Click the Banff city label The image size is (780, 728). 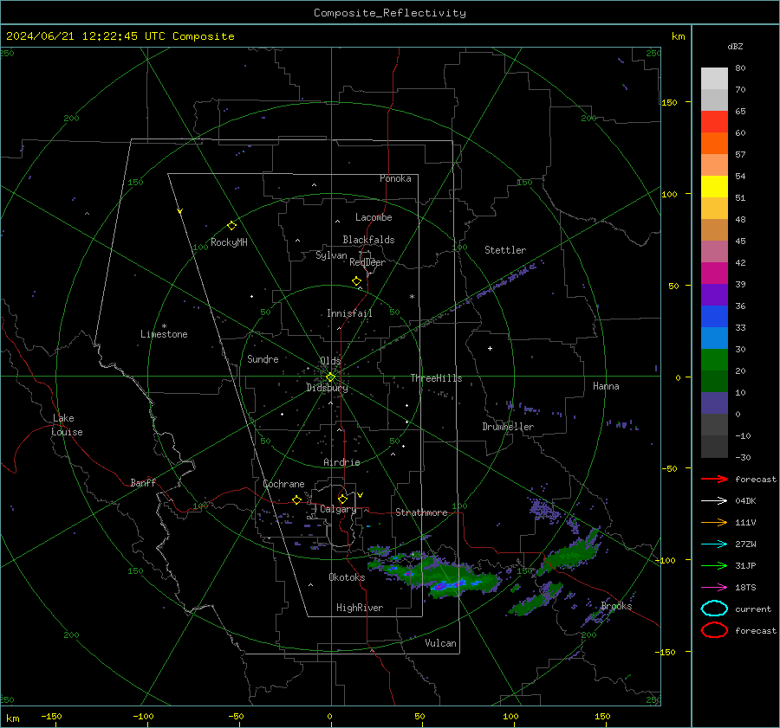pyautogui.click(x=143, y=482)
